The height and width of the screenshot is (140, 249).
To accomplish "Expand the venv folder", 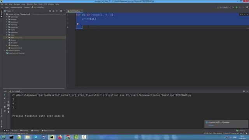I will [7, 37].
